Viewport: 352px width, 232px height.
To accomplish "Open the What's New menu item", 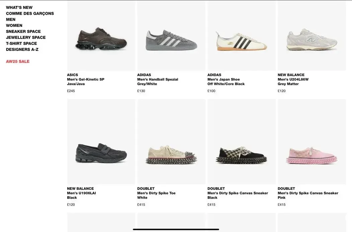I will (19, 7).
